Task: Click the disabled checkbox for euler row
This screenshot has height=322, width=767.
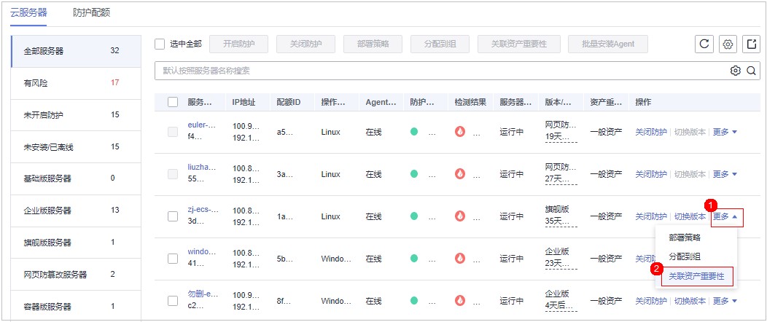Action: (173, 132)
